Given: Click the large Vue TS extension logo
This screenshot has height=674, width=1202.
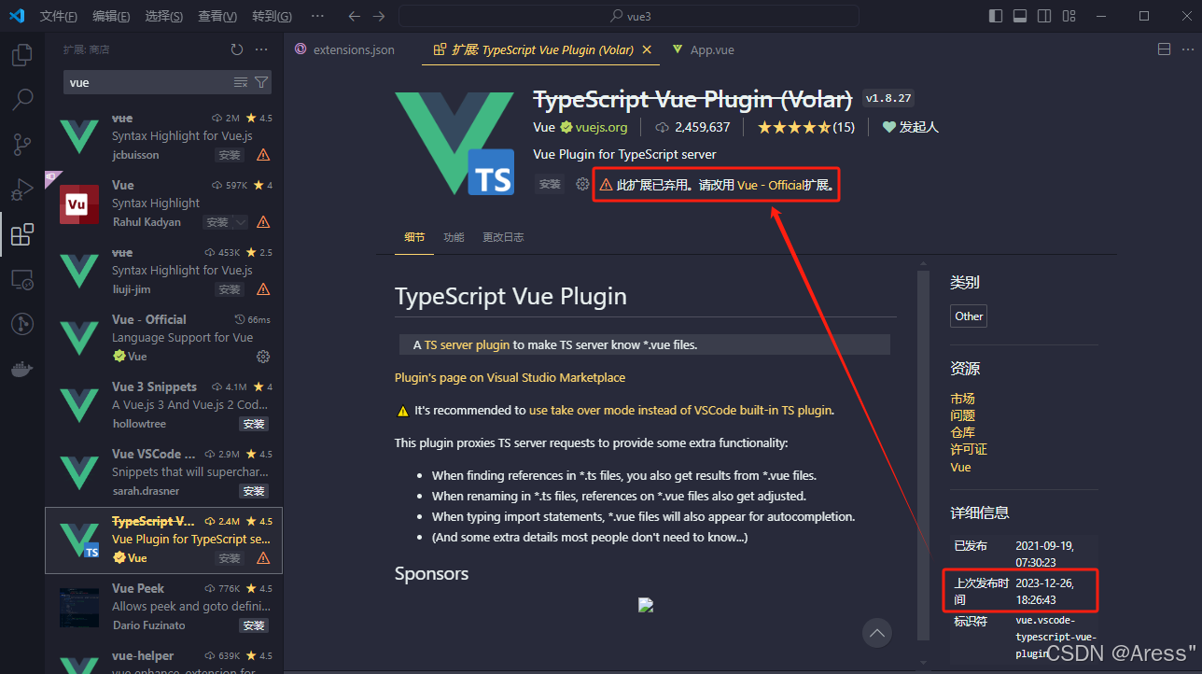Looking at the screenshot, I should point(454,143).
